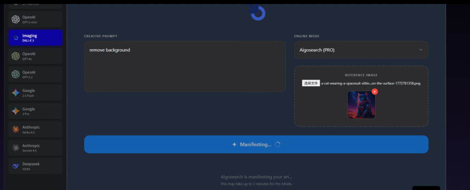The image size is (470, 190).
Task: Click the Anthropic icon for Haiku 4.5
Action: tap(16, 129)
